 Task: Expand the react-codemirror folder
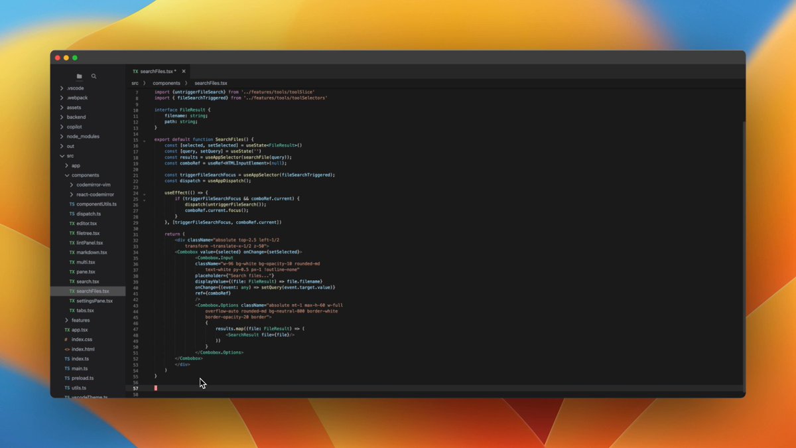[x=72, y=194]
